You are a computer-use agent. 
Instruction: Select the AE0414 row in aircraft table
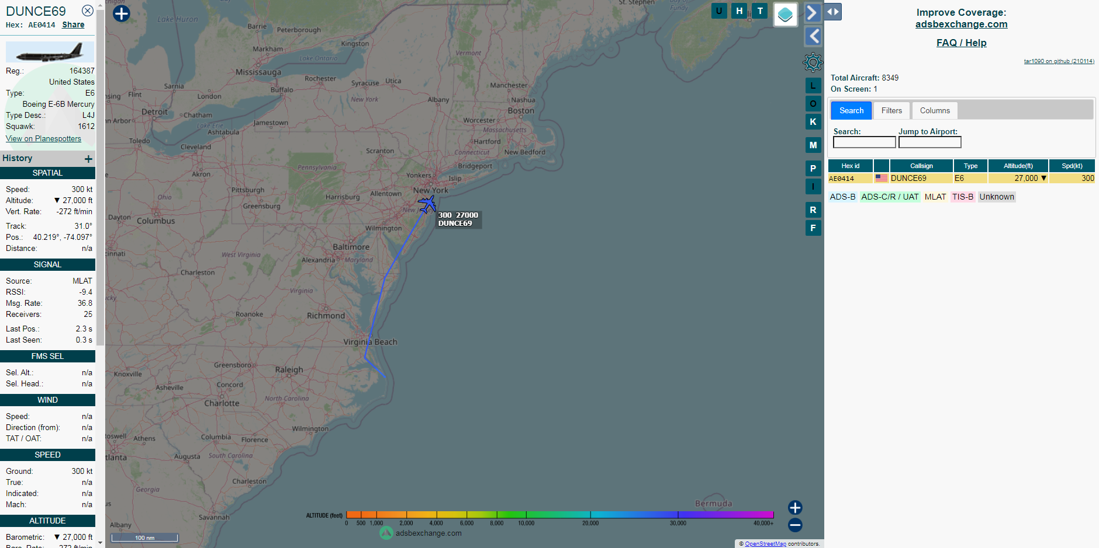click(x=962, y=179)
